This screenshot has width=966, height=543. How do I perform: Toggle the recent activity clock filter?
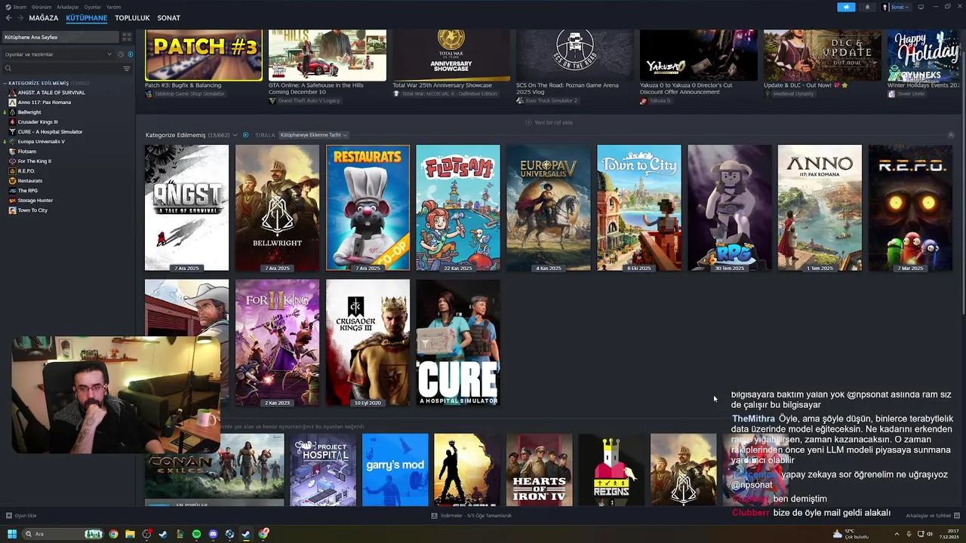pos(121,54)
